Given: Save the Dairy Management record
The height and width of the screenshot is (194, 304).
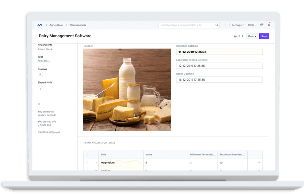Looking at the screenshot, I should click(264, 36).
